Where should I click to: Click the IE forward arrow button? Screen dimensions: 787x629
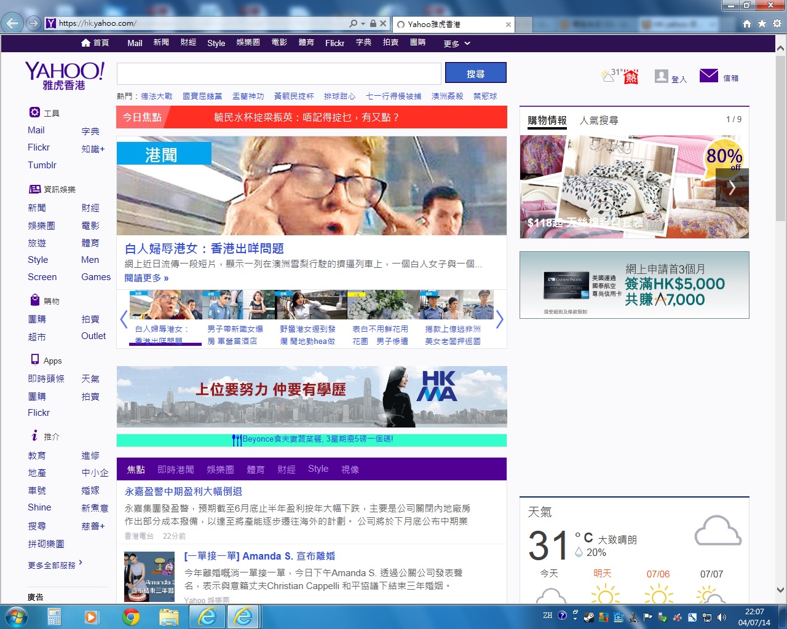34,23
